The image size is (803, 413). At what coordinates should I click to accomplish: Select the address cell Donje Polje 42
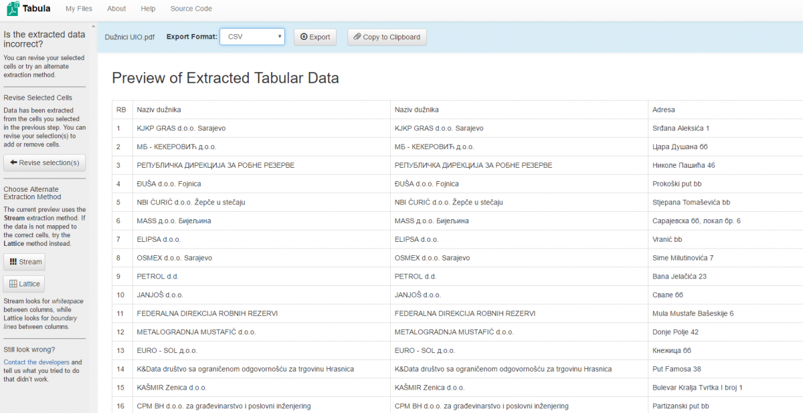tap(725, 332)
